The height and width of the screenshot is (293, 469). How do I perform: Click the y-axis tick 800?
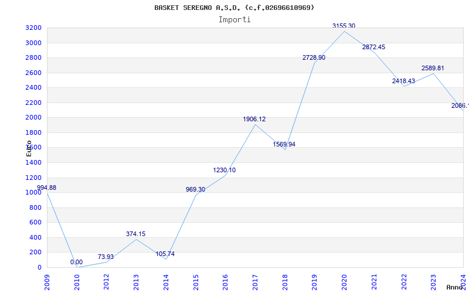point(35,207)
